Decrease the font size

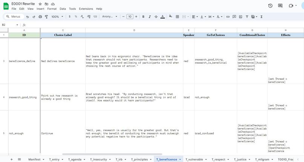click(x=123, y=17)
